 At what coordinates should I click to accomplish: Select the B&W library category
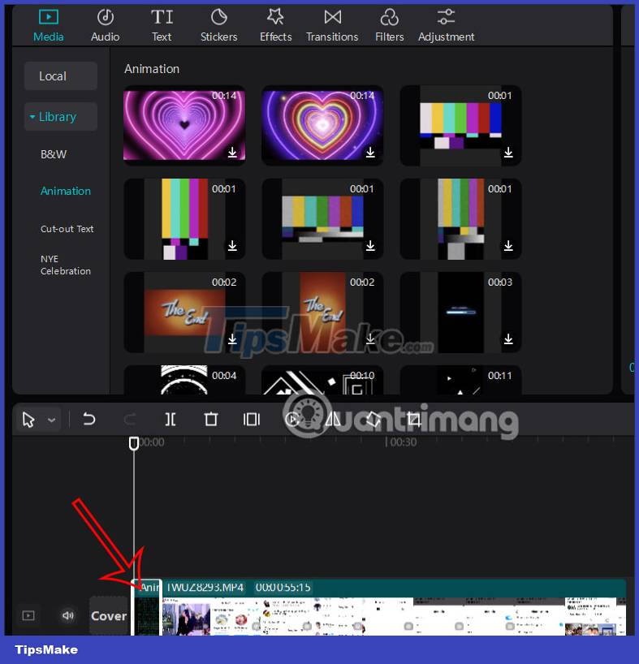[54, 154]
